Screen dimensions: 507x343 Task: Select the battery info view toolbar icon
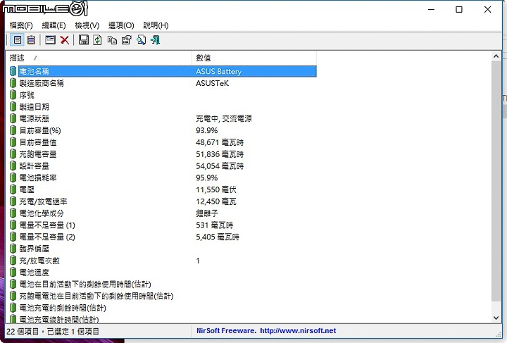click(x=17, y=40)
